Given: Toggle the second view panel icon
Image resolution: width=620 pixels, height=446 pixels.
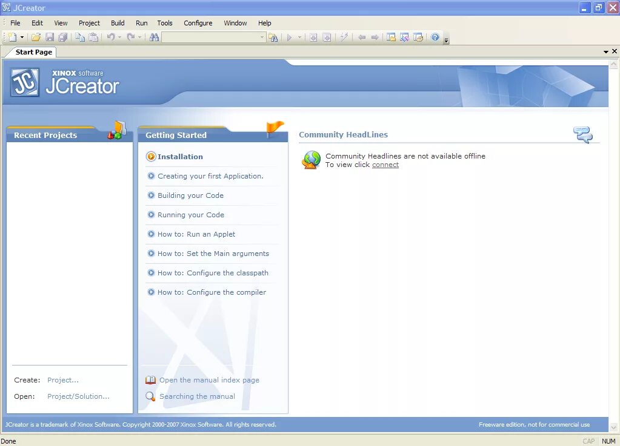Looking at the screenshot, I should [404, 37].
